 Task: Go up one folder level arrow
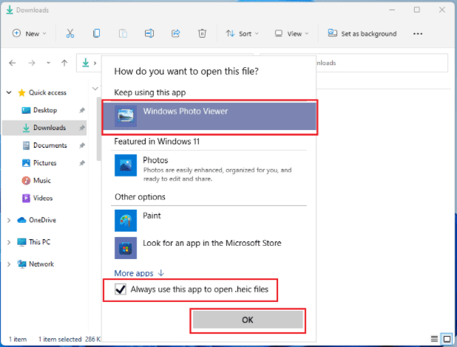click(64, 63)
